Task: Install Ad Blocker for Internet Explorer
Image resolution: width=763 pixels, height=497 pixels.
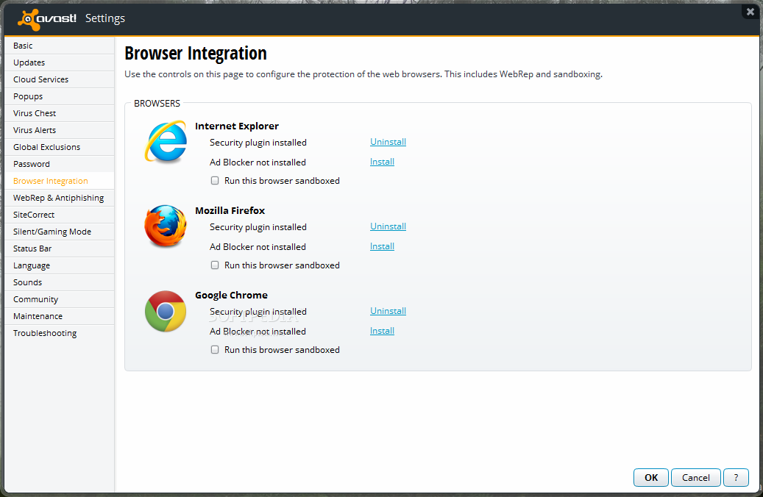Action: click(382, 162)
